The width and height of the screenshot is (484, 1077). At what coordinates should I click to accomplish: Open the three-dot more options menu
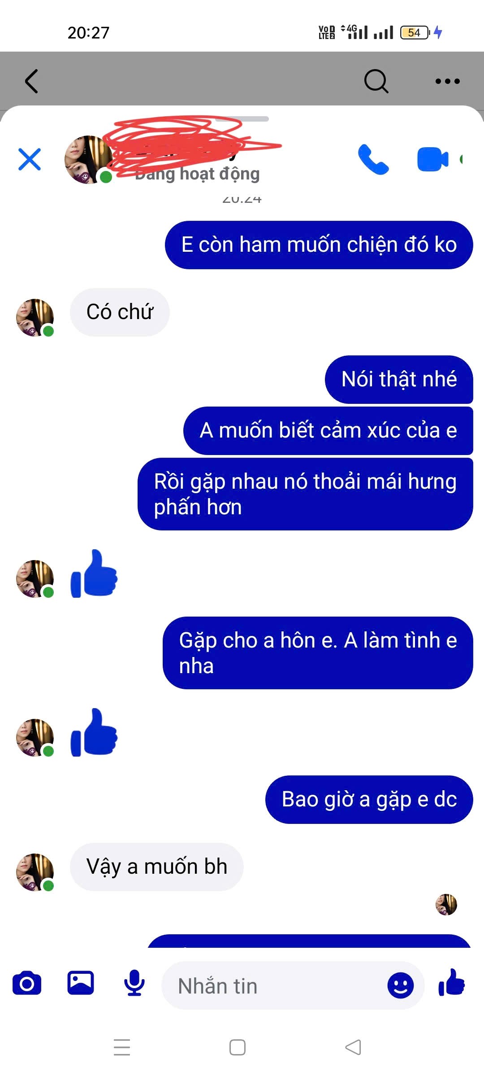point(448,81)
